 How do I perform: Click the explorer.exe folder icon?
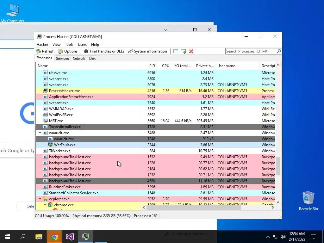(45, 199)
